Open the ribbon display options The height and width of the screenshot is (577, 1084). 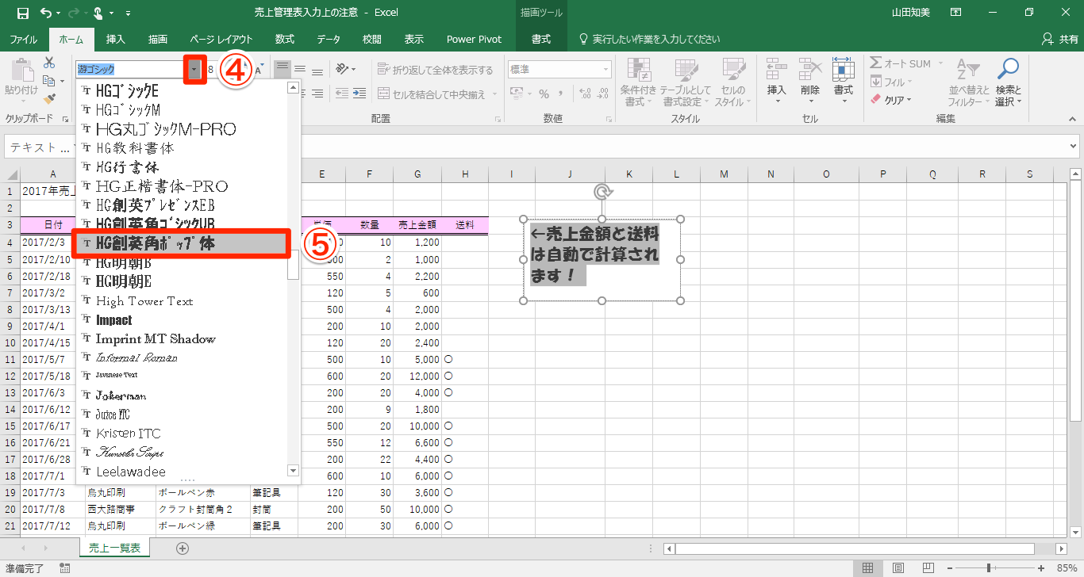tap(955, 13)
